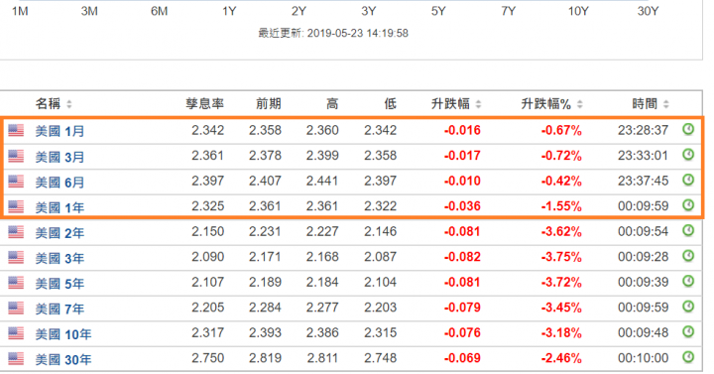
Task: Click the 孳息率 column header
Action: pos(204,104)
